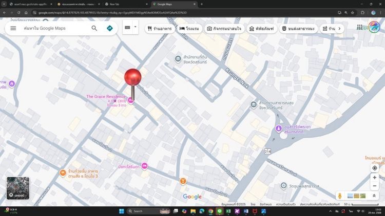385x216 pixels.
Task: Click the pink hotel marker near มังกะโลริมกา
Action: coord(145,166)
